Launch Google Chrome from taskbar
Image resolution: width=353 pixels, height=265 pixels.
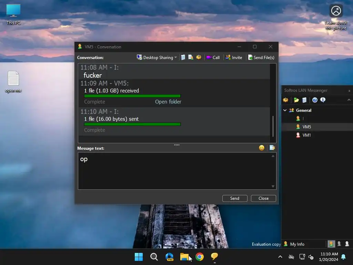(x=200, y=257)
